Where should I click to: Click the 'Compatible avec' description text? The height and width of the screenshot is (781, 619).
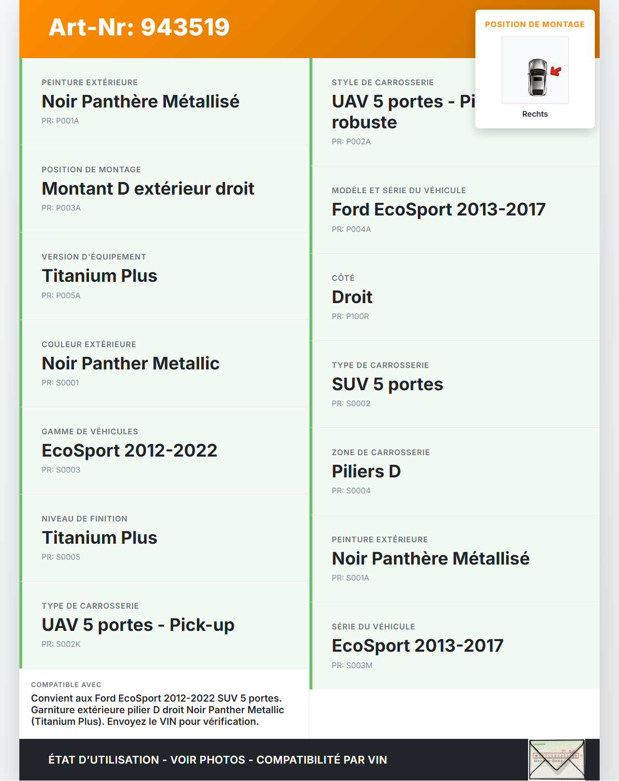click(x=157, y=710)
